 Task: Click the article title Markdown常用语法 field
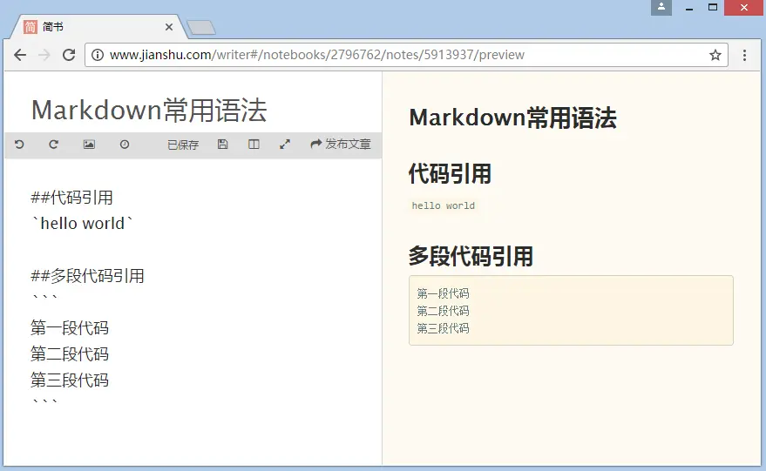[x=149, y=110]
